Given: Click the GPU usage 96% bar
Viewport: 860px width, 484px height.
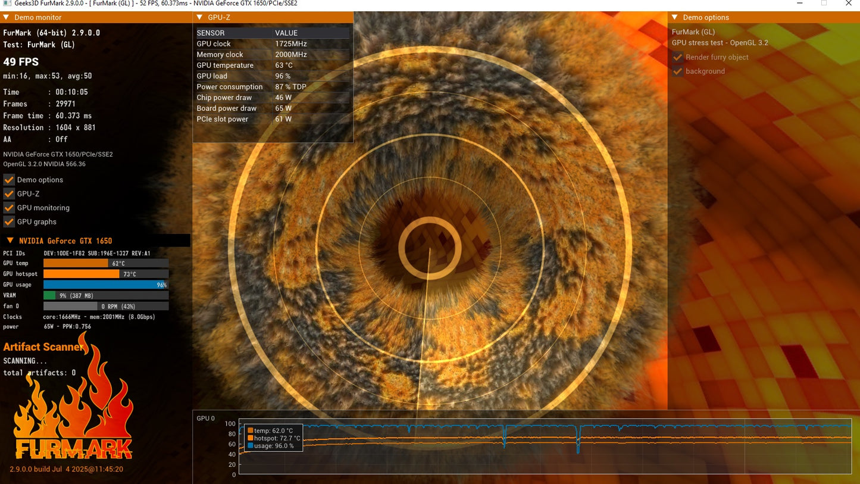Looking at the screenshot, I should [106, 285].
